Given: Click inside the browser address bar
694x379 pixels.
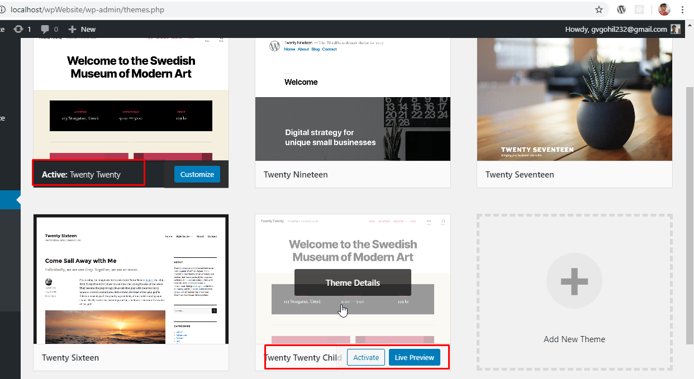Looking at the screenshot, I should (x=279, y=9).
